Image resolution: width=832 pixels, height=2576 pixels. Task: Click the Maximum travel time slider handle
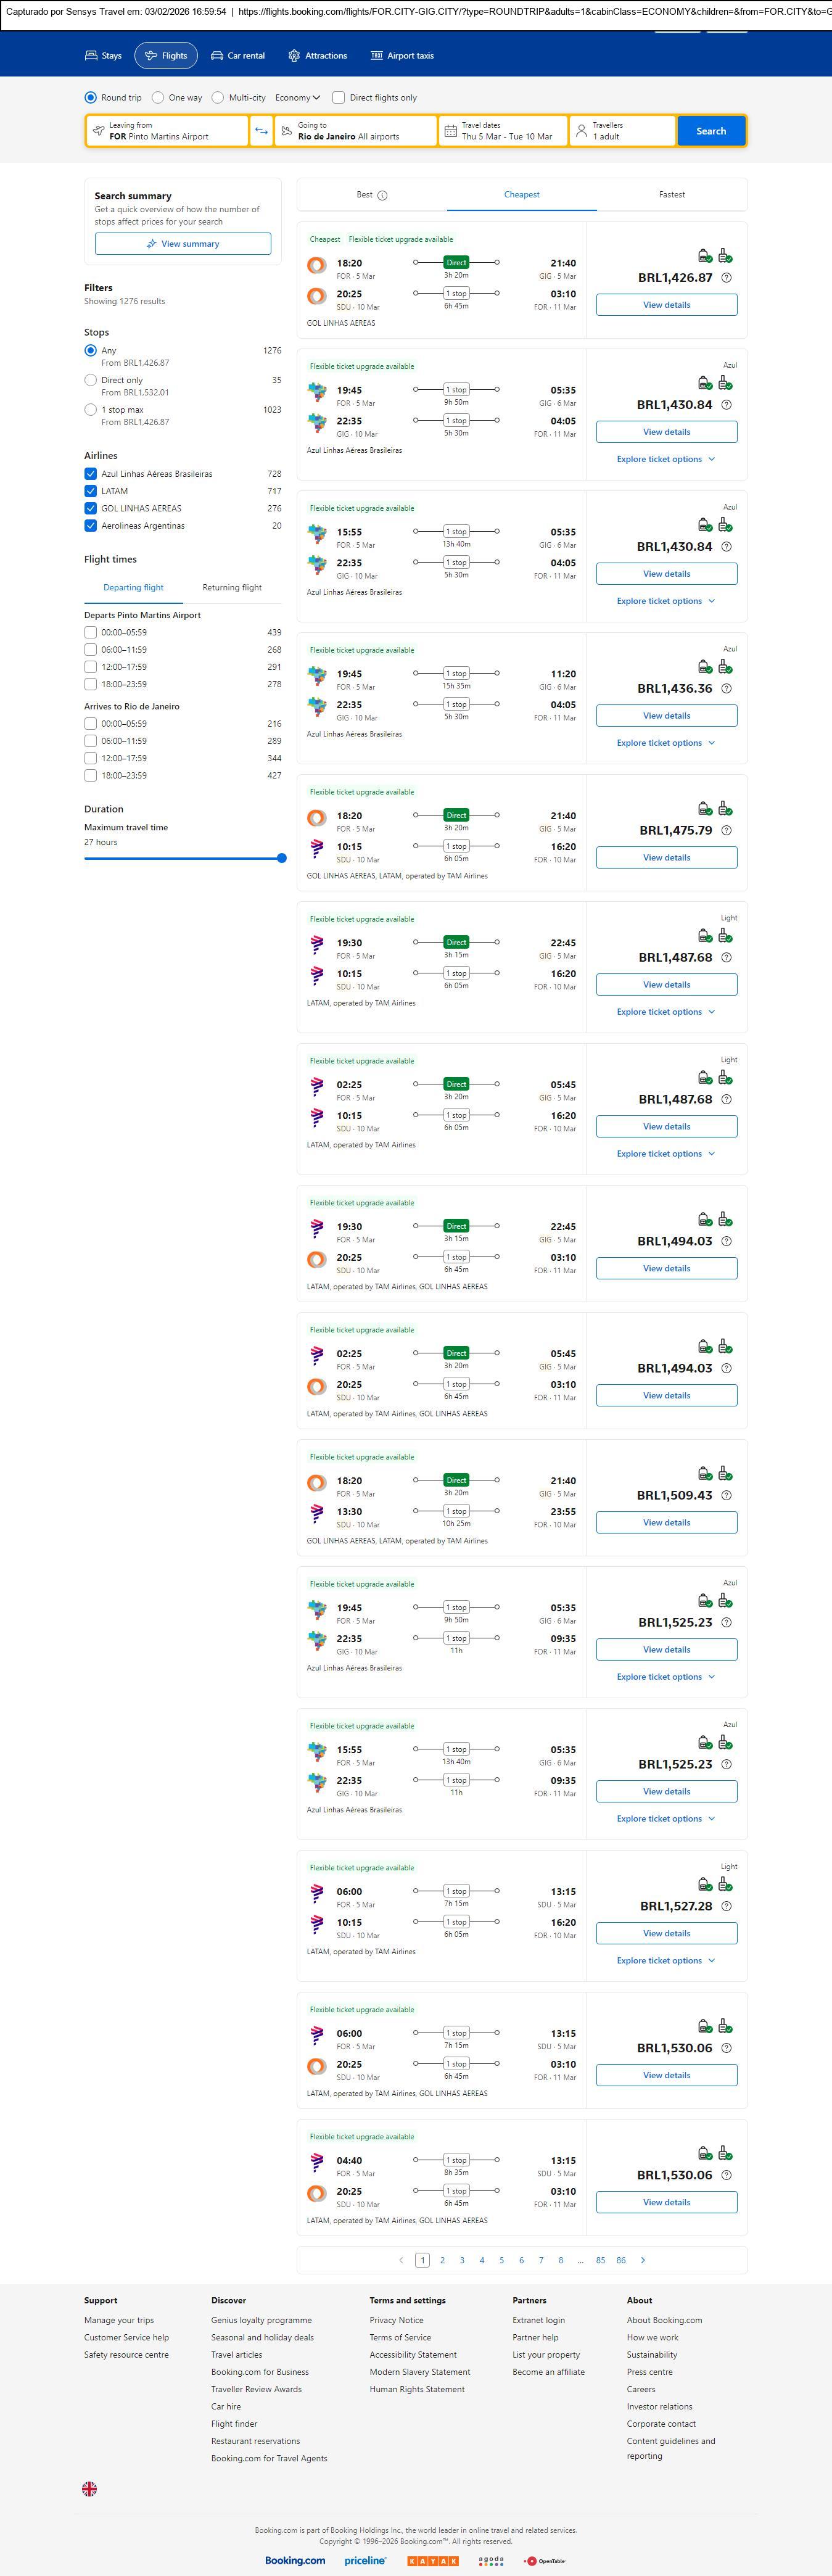[x=282, y=858]
